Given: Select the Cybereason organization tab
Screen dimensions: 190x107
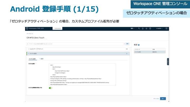Looking at the screenshot, I should point(58,28).
